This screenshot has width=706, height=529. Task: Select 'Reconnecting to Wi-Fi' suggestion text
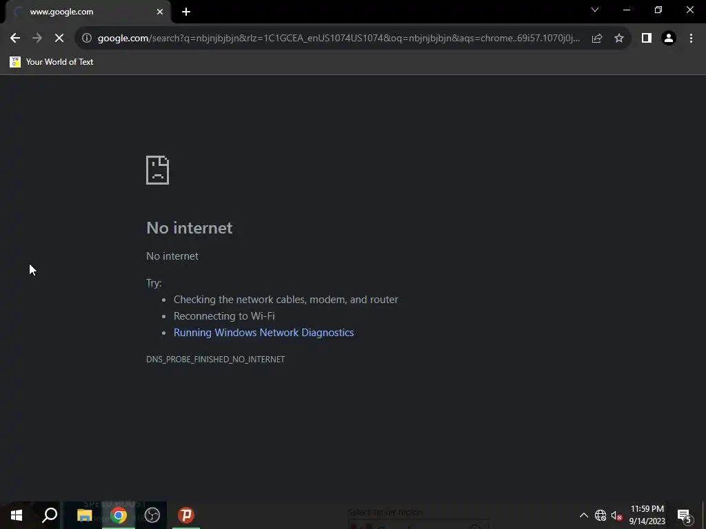224,315
